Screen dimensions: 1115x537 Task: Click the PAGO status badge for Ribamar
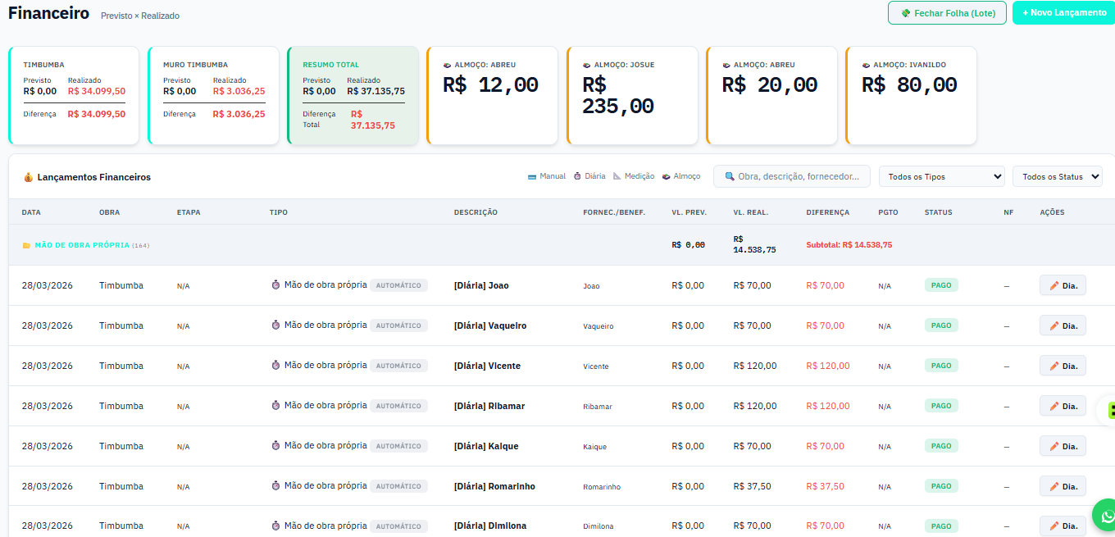click(x=941, y=406)
